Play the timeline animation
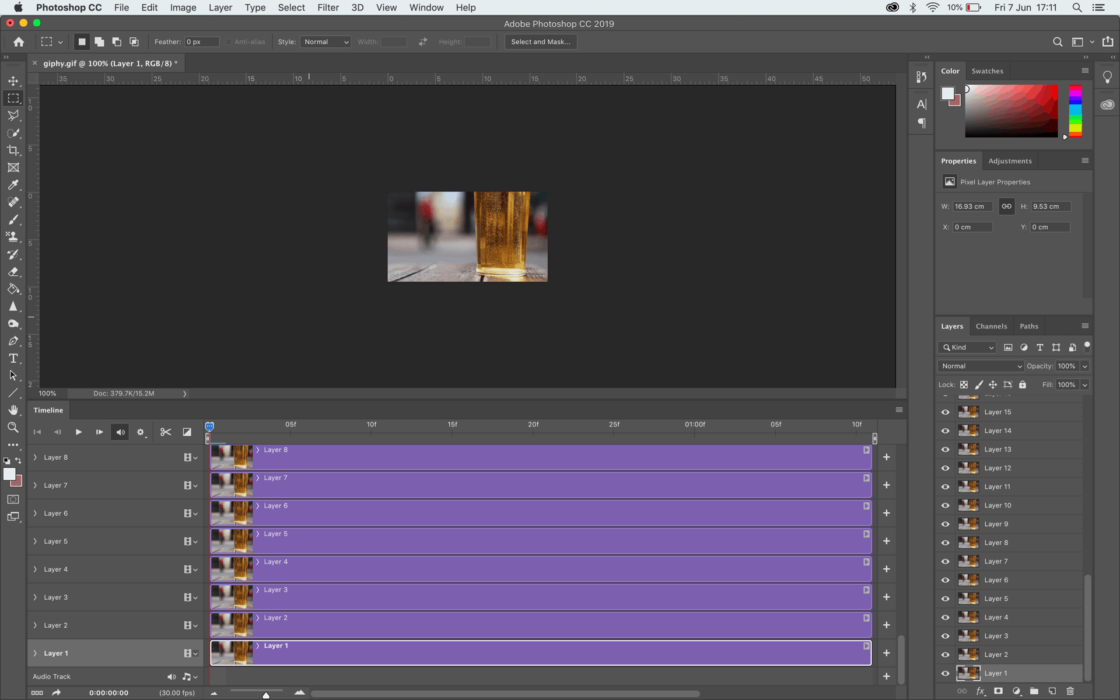The height and width of the screenshot is (700, 1120). point(79,432)
